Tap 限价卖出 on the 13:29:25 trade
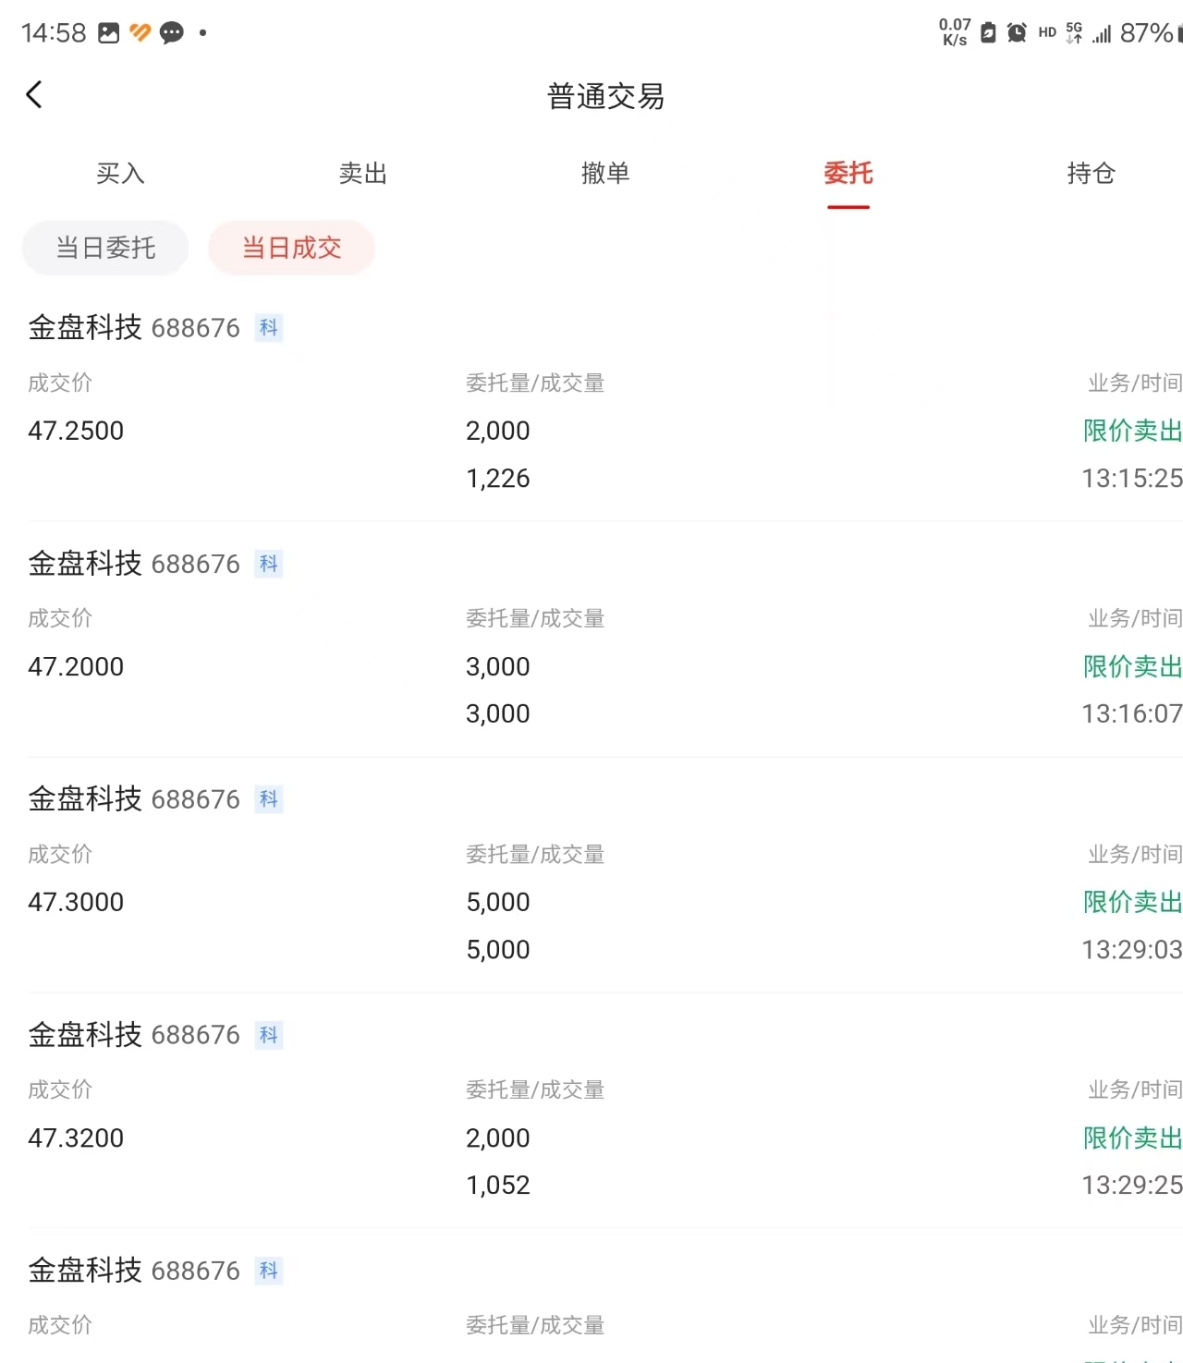The image size is (1183, 1363). 1133,1138
